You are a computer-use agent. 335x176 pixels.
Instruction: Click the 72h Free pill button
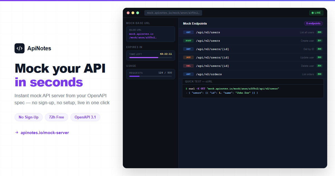pos(56,117)
